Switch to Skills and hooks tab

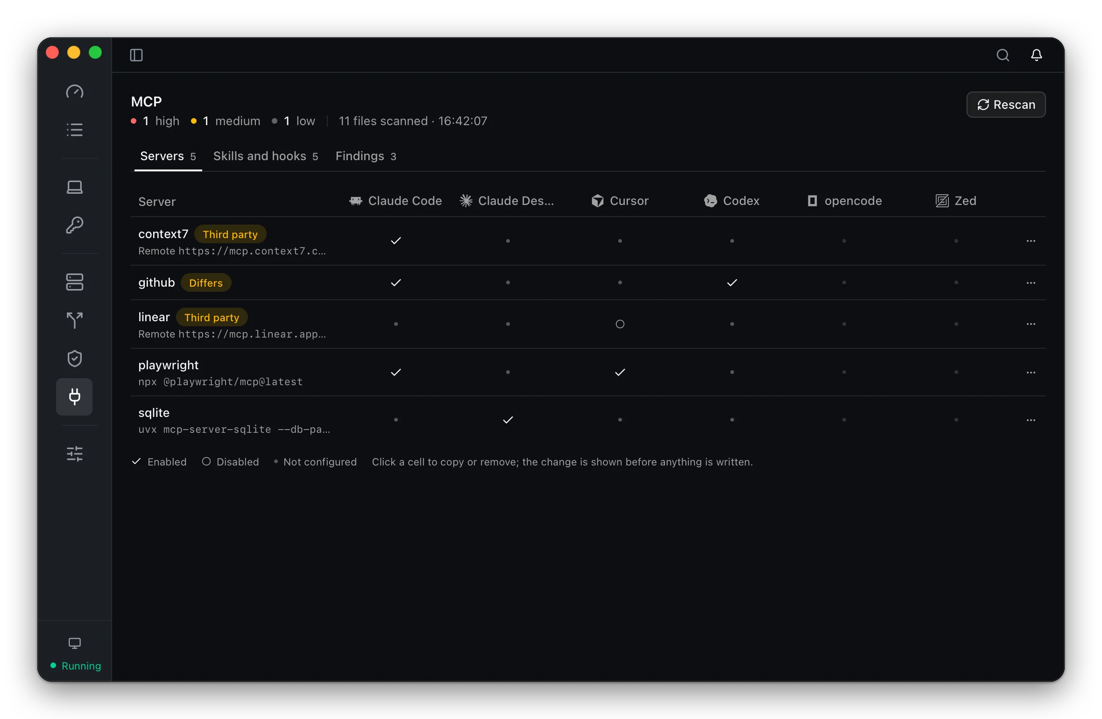coord(266,156)
